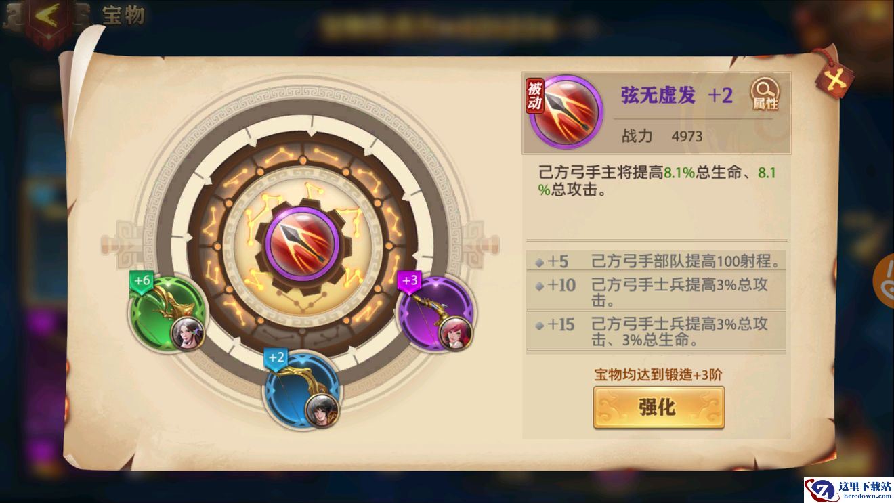This screenshot has width=894, height=503.
Task: Select the blue +2 bow treasure
Action: click(x=302, y=389)
